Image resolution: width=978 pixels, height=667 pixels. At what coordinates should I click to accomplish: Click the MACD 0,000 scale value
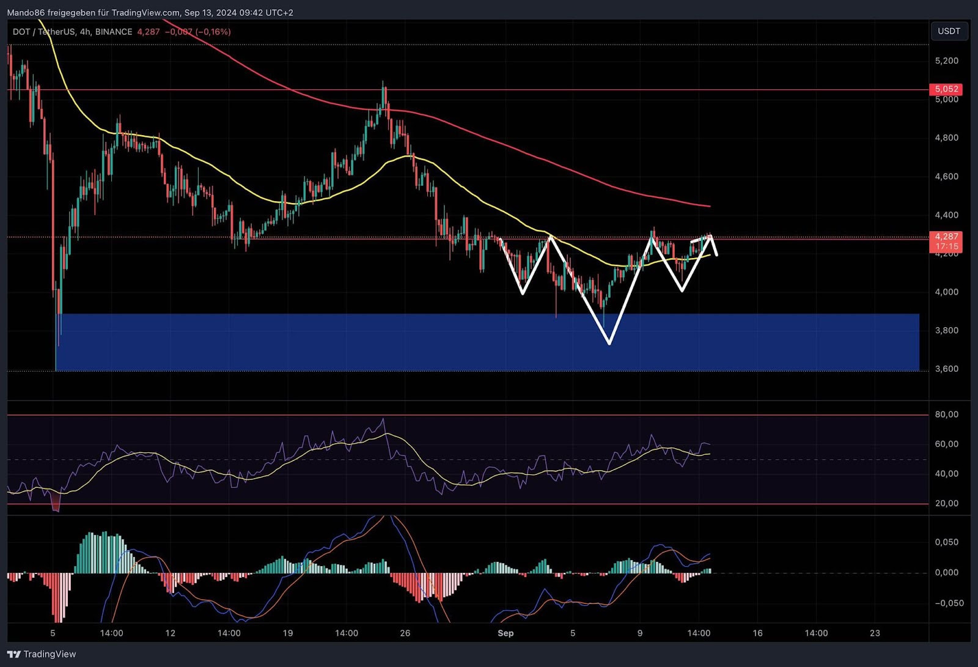pyautogui.click(x=946, y=573)
